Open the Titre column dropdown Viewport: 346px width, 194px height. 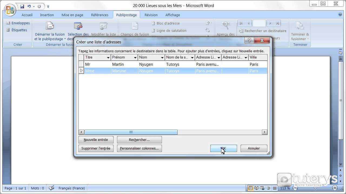point(108,57)
